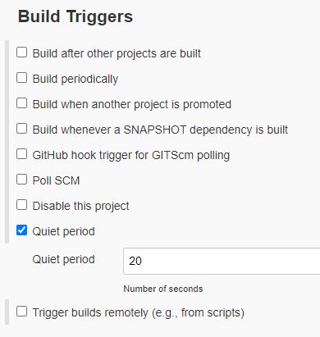Enable the GitHub hook trigger checkbox
The width and height of the screenshot is (320, 337).
click(21, 154)
